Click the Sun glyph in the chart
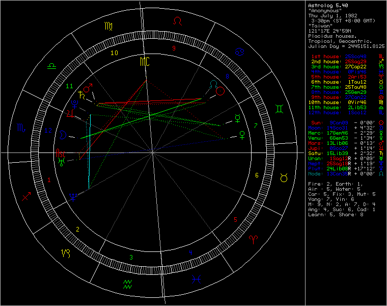This screenshot has height=306, width=387. (220, 91)
